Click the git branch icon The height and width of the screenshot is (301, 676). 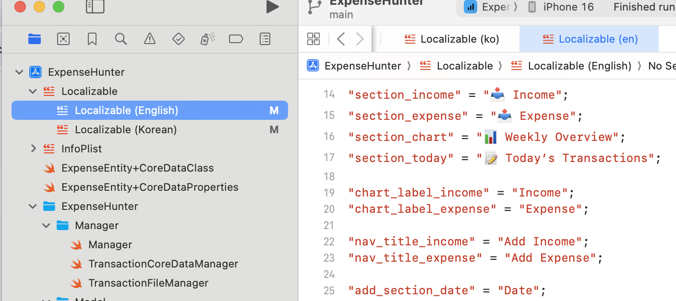(315, 7)
